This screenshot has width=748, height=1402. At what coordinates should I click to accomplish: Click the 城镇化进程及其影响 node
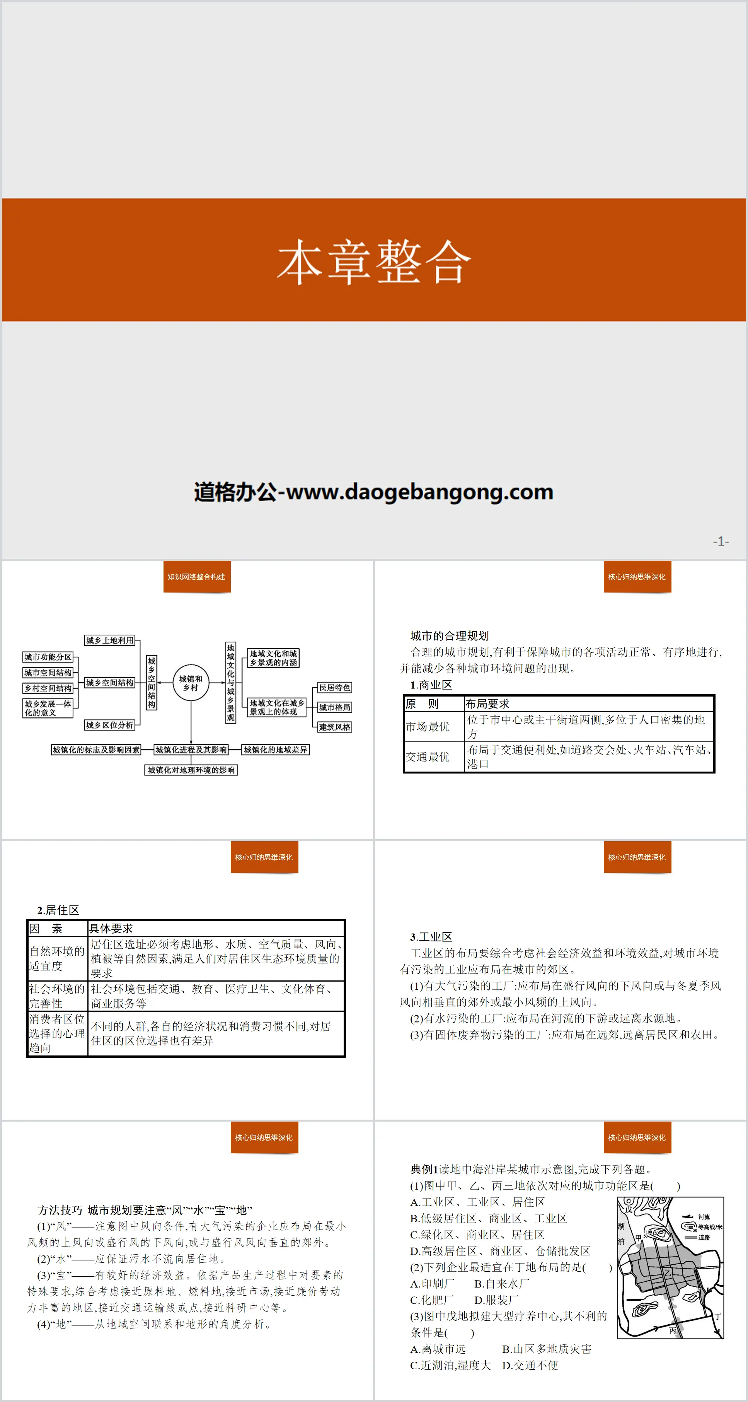tap(191, 750)
